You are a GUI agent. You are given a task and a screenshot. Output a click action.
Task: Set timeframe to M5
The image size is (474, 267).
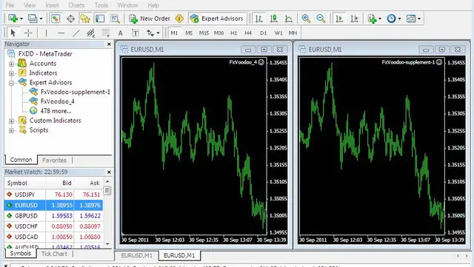pos(189,33)
